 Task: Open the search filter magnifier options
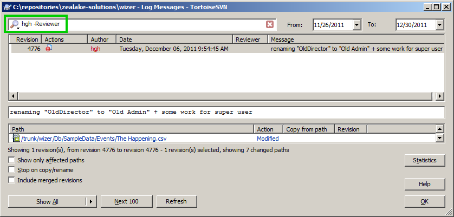point(15,24)
